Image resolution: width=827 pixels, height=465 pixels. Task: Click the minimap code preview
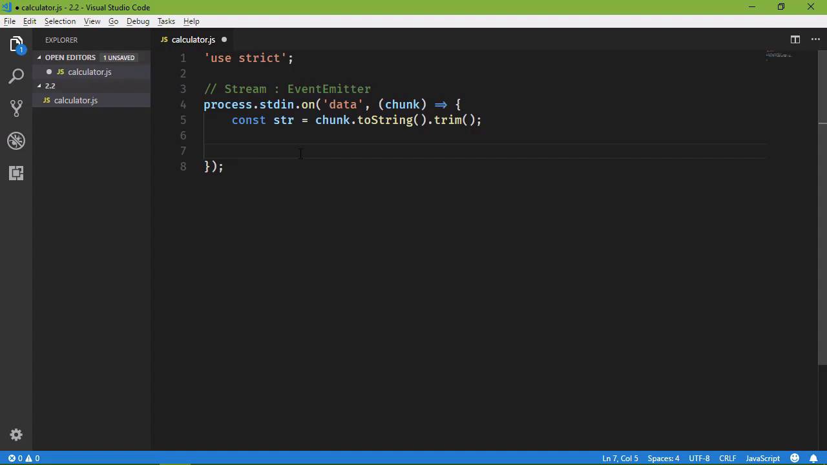(779, 55)
